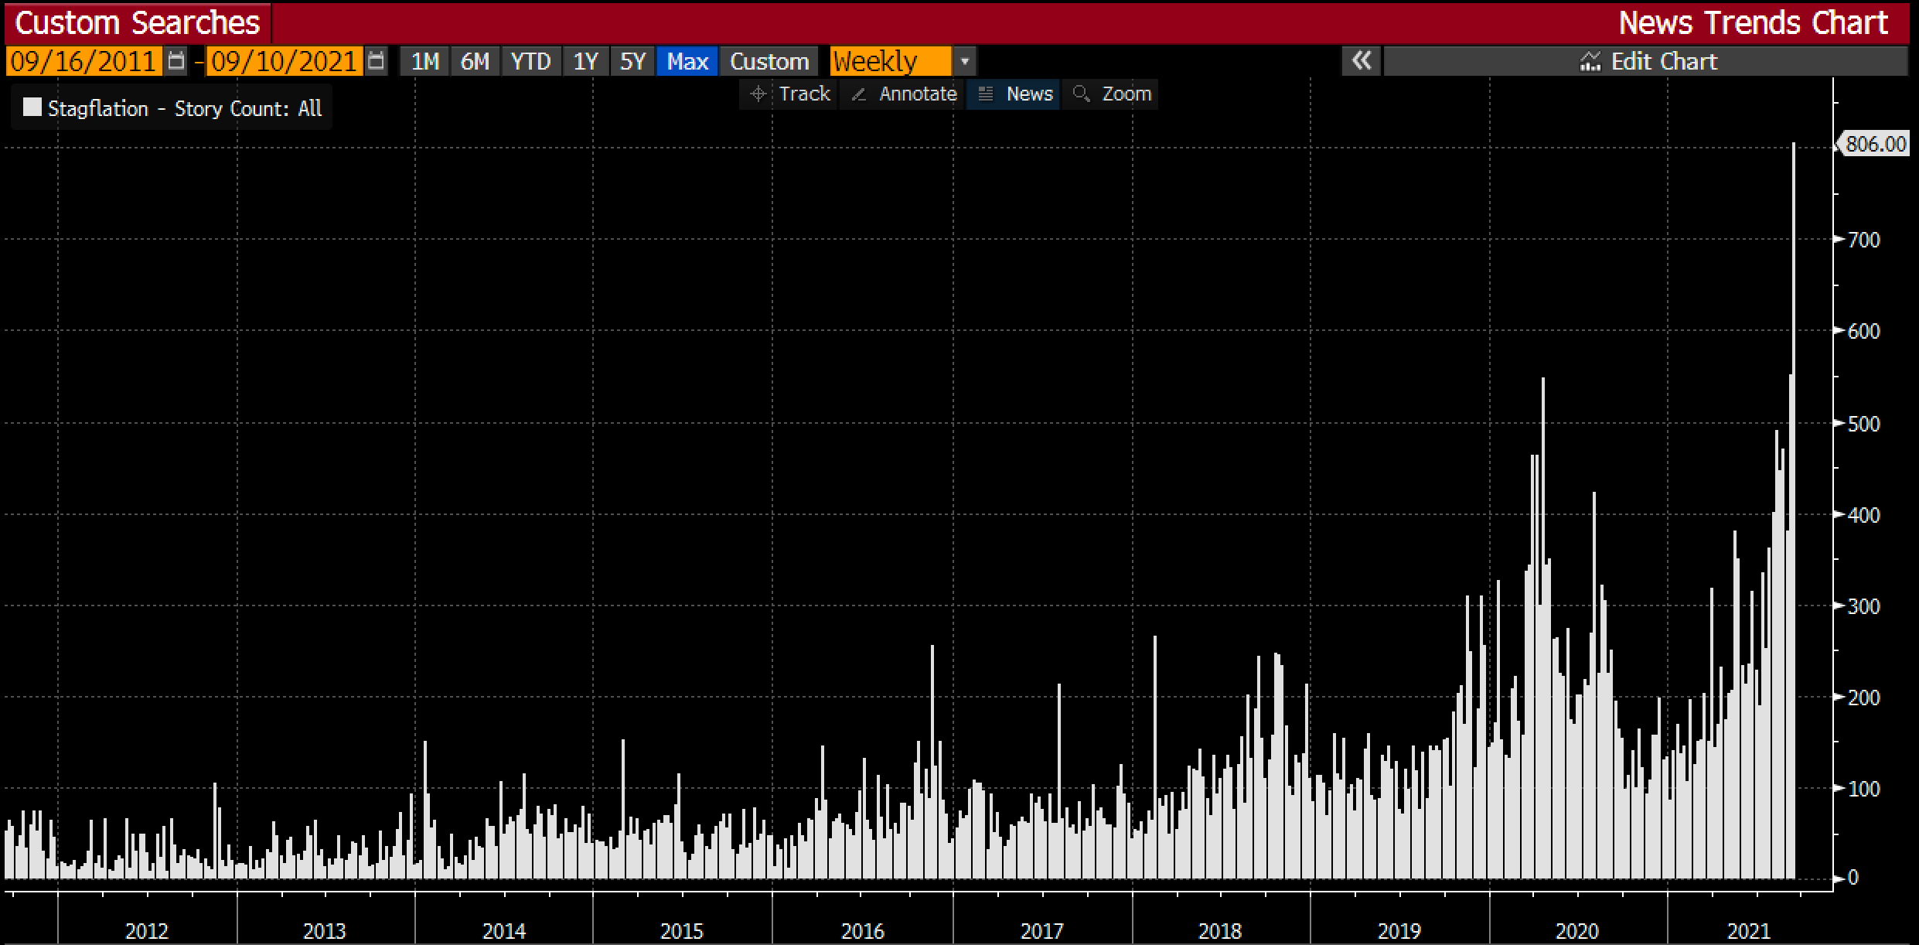Viewport: 1919px width, 945px height.
Task: Select the Max range option
Action: pyautogui.click(x=687, y=61)
